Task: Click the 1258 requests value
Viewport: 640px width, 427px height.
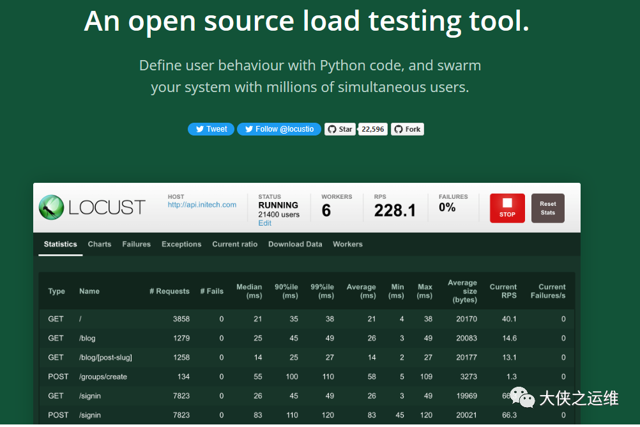Action: (x=181, y=357)
